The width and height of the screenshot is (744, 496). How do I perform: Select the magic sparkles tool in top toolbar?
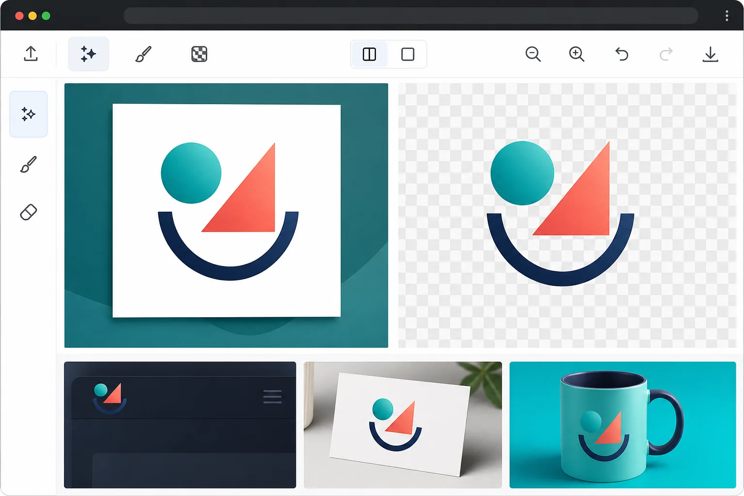point(88,54)
